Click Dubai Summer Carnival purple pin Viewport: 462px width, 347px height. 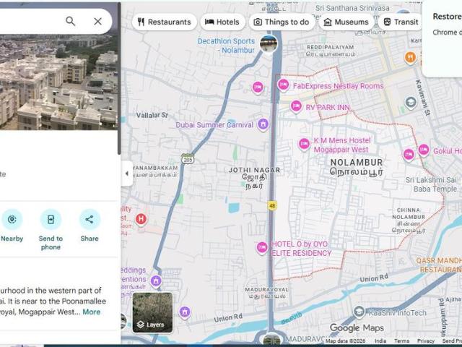[263, 124]
